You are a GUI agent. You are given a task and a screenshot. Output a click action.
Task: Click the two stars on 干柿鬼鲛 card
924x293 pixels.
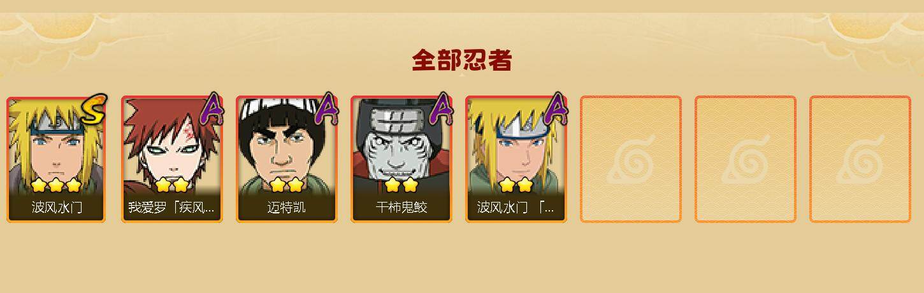(x=401, y=185)
